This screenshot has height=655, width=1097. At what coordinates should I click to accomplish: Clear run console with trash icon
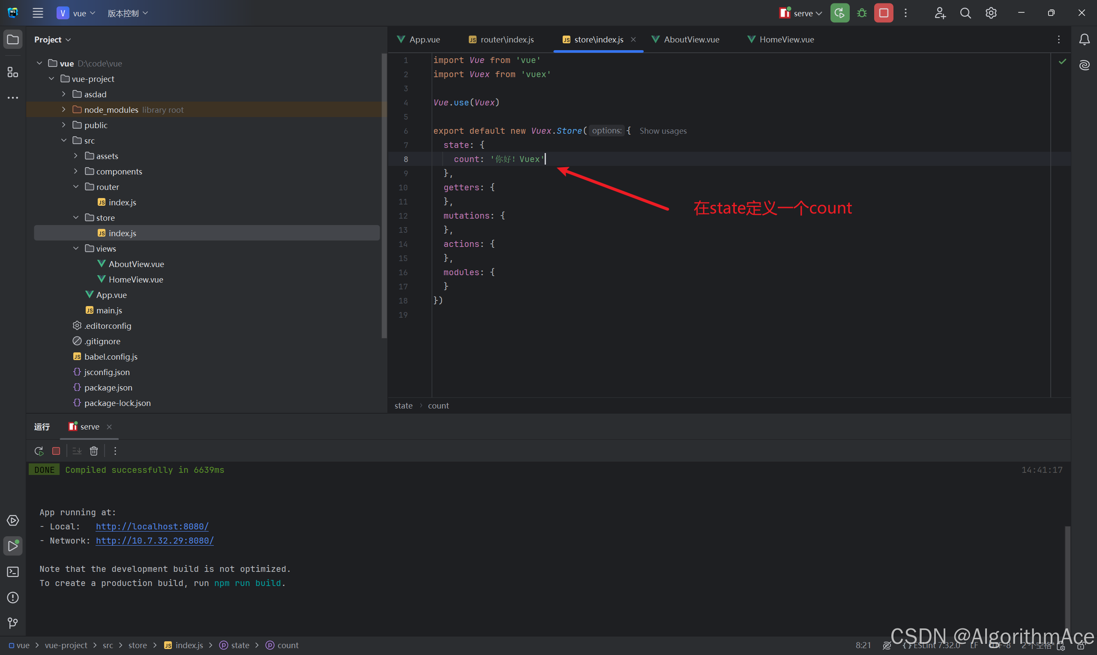pyautogui.click(x=94, y=451)
